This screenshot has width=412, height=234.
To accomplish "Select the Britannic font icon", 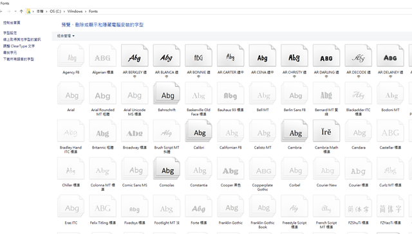I will 103,130.
